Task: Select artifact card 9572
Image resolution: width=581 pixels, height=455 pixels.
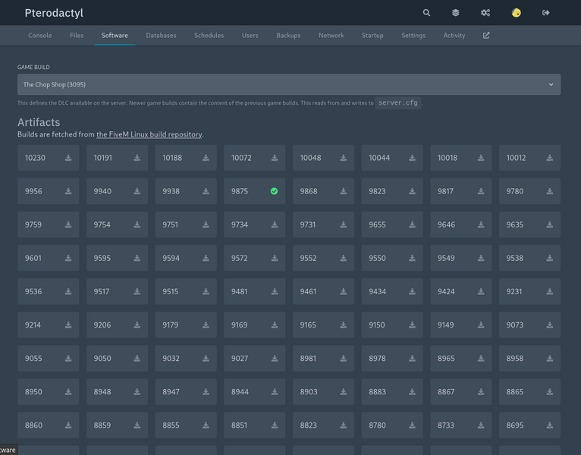Action: (255, 258)
